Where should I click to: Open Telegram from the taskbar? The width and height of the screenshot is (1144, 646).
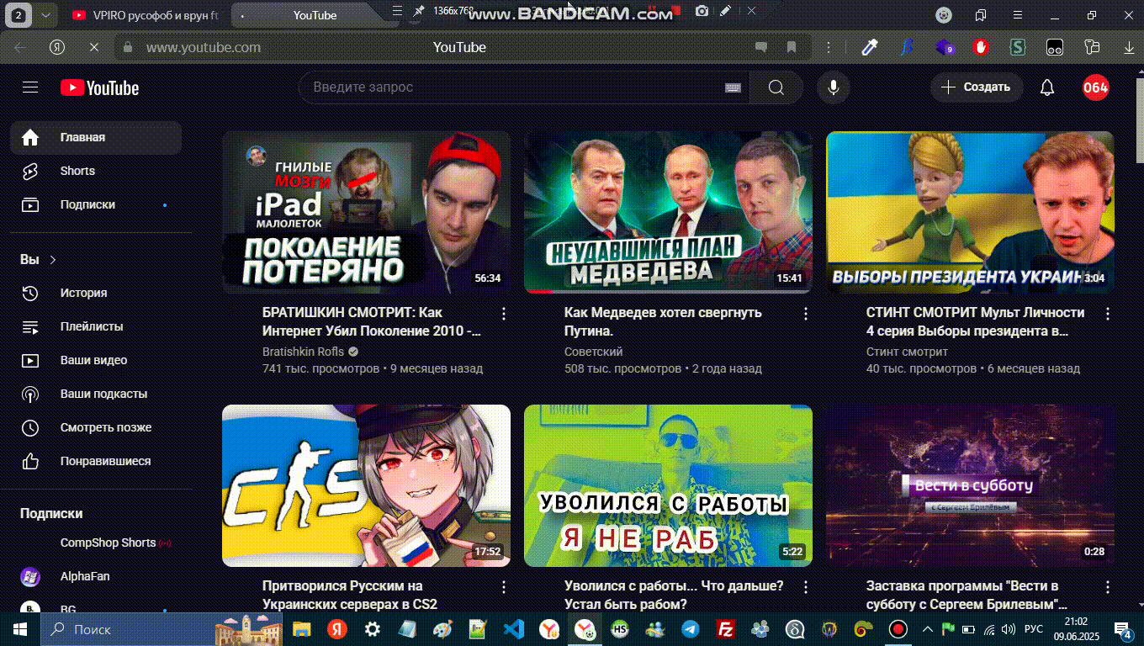690,629
